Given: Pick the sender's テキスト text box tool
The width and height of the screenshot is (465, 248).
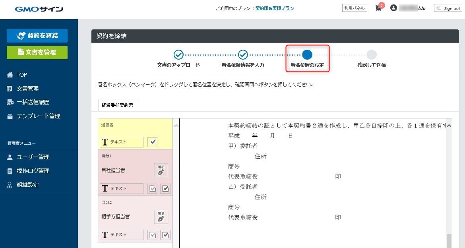Looking at the screenshot, I should tap(122, 142).
